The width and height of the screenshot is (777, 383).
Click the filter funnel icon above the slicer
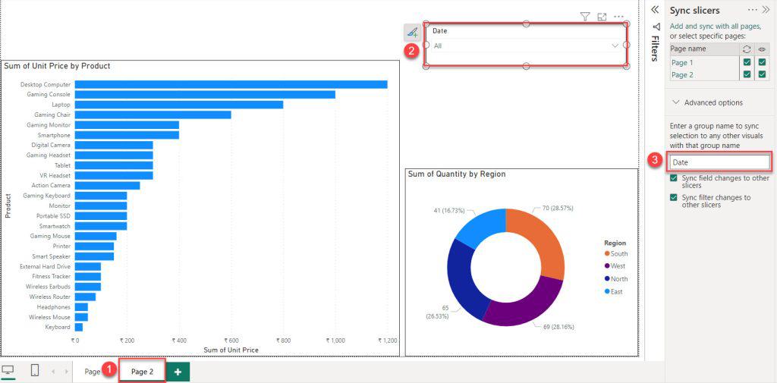pos(585,17)
